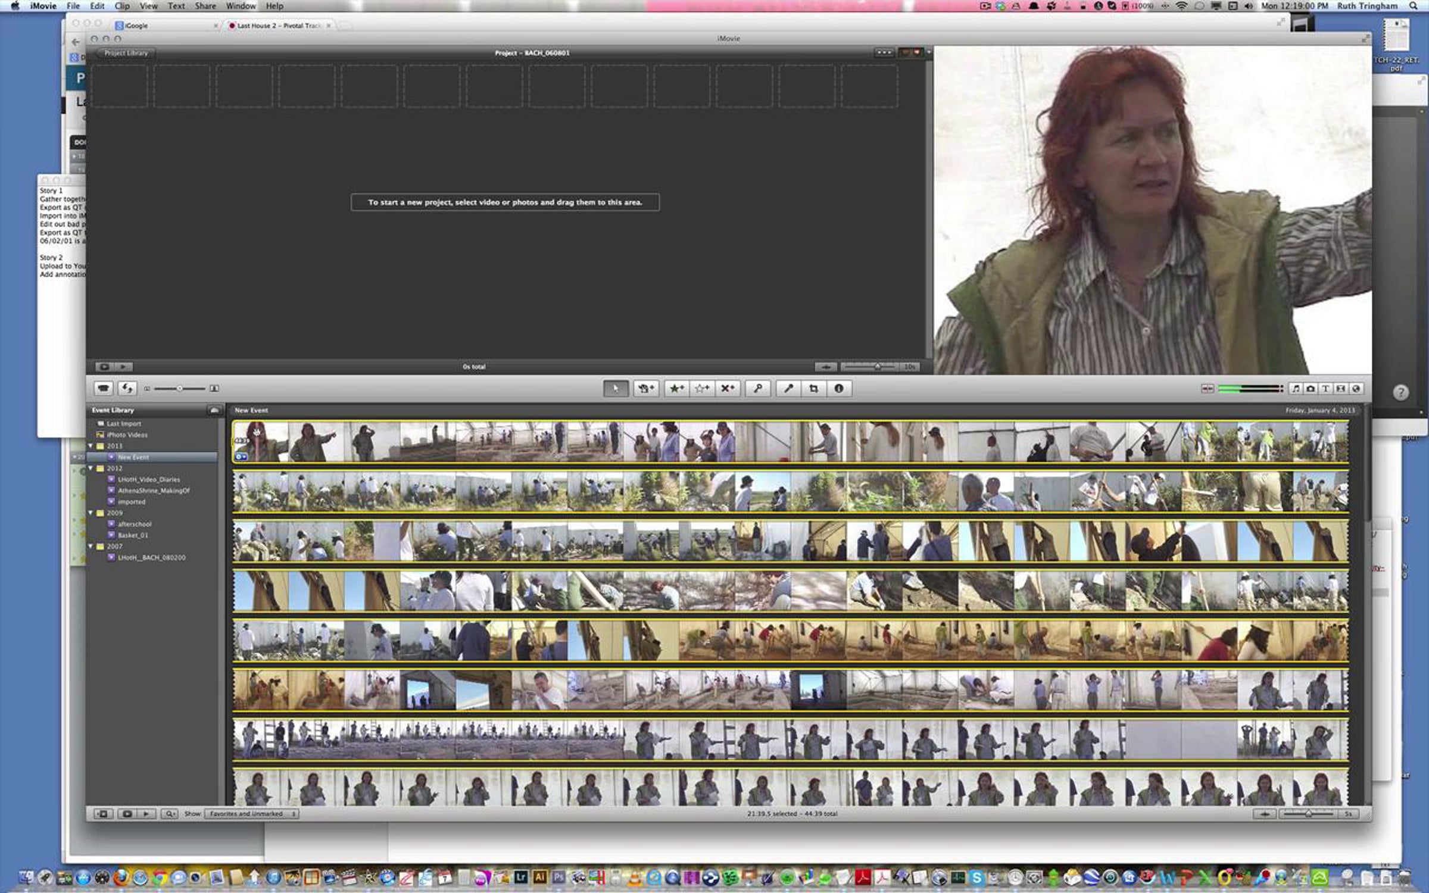Screen dimensions: 1429x893
Task: Open the Keyword tool with key icon
Action: [758, 389]
